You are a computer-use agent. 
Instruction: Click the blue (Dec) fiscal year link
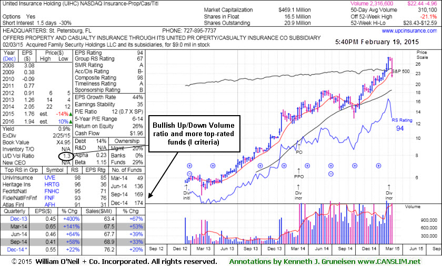click(x=9, y=59)
